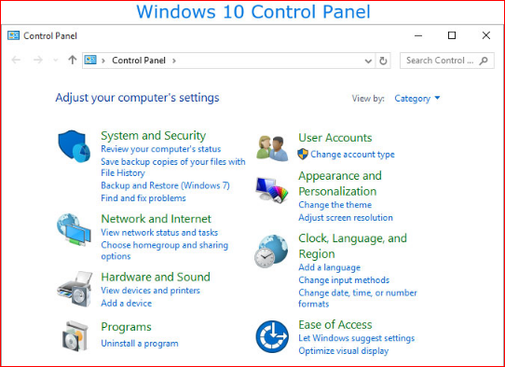The height and width of the screenshot is (367, 505).
Task: Click Uninstall a program
Action: (x=140, y=344)
